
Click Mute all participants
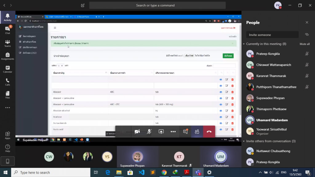click(x=305, y=44)
